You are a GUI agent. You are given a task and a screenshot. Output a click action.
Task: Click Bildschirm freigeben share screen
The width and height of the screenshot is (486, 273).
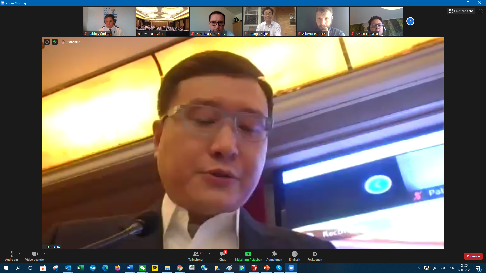(x=248, y=256)
